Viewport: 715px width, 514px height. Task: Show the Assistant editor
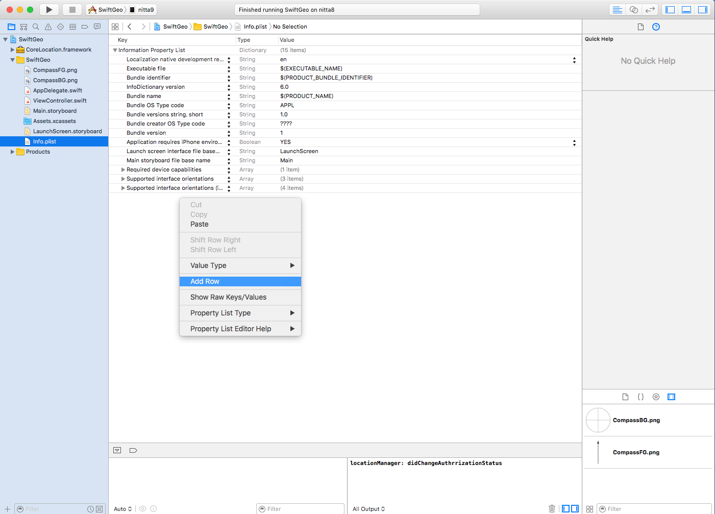(633, 10)
